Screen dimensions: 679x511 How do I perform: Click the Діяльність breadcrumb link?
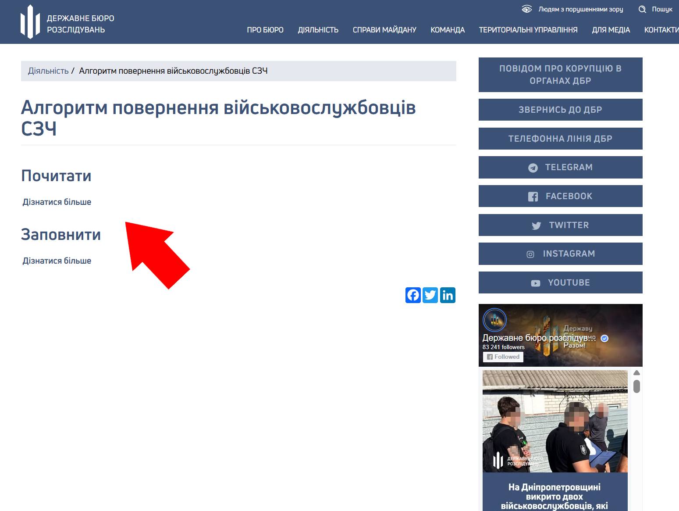[x=48, y=71]
